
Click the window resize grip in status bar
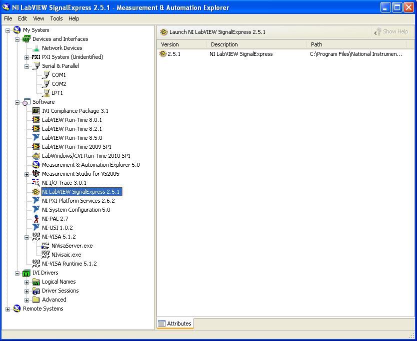click(411, 335)
